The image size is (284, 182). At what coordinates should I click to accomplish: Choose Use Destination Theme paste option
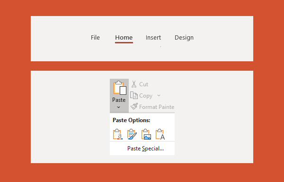pos(118,134)
